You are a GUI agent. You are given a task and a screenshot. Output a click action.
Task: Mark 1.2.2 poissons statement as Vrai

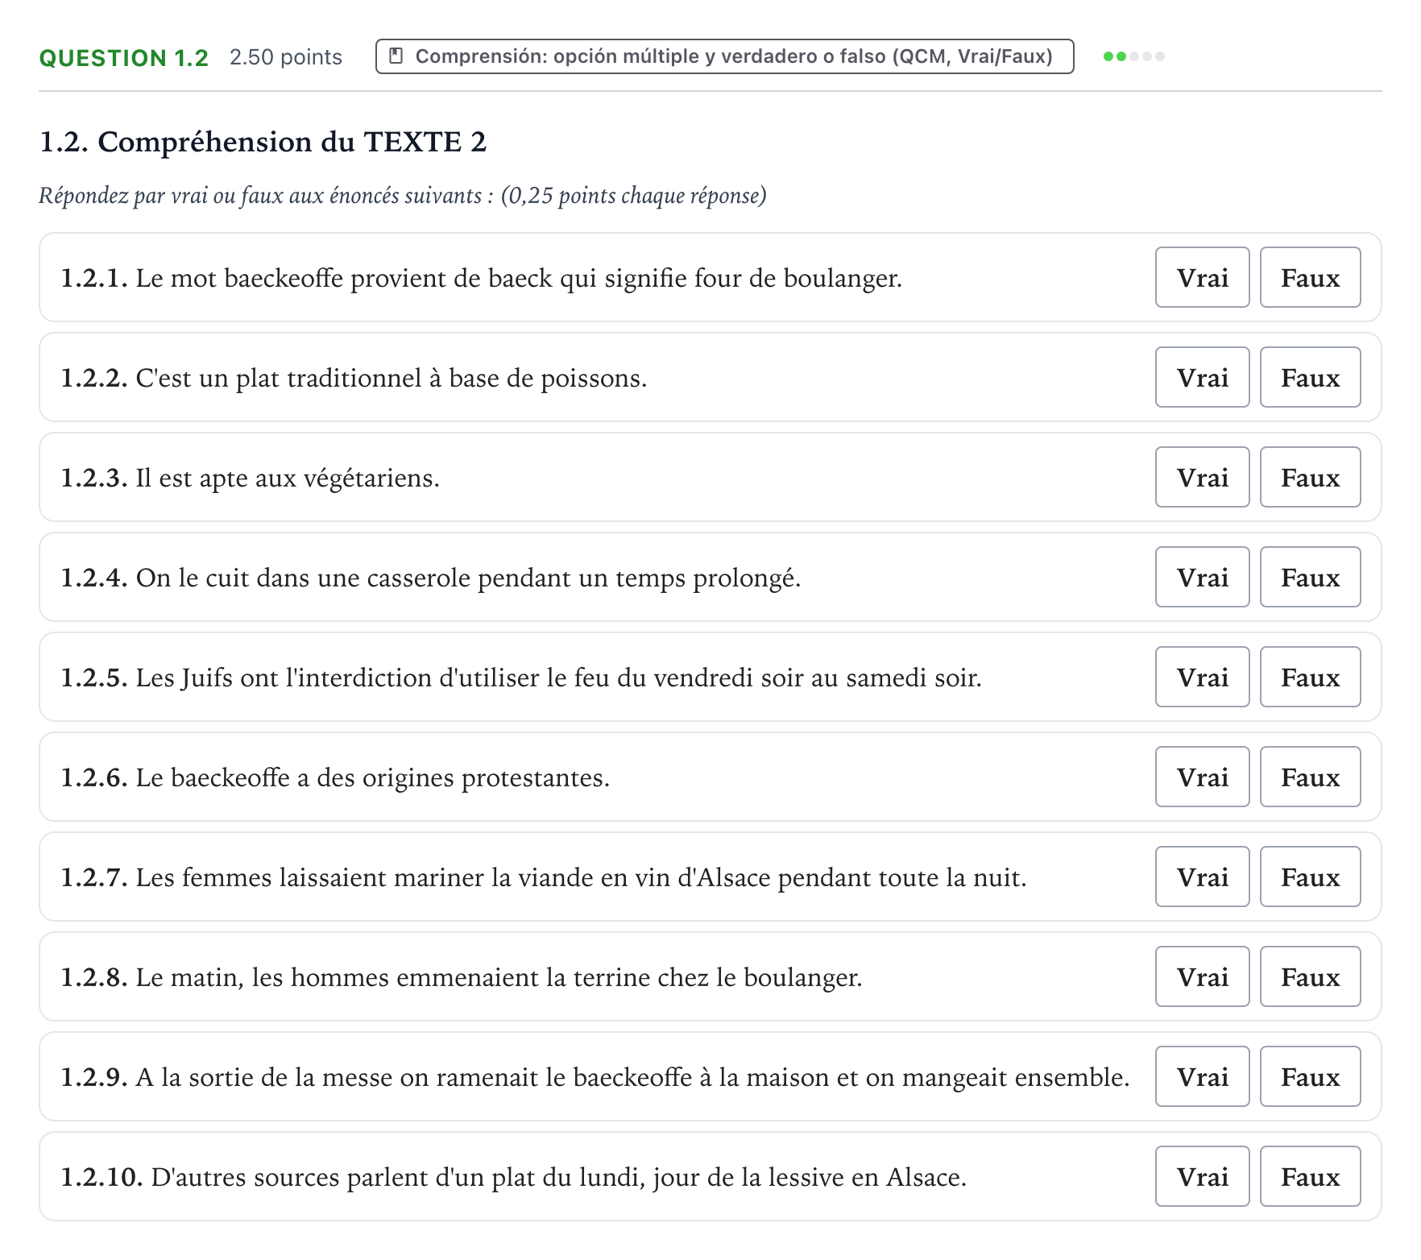point(1202,377)
